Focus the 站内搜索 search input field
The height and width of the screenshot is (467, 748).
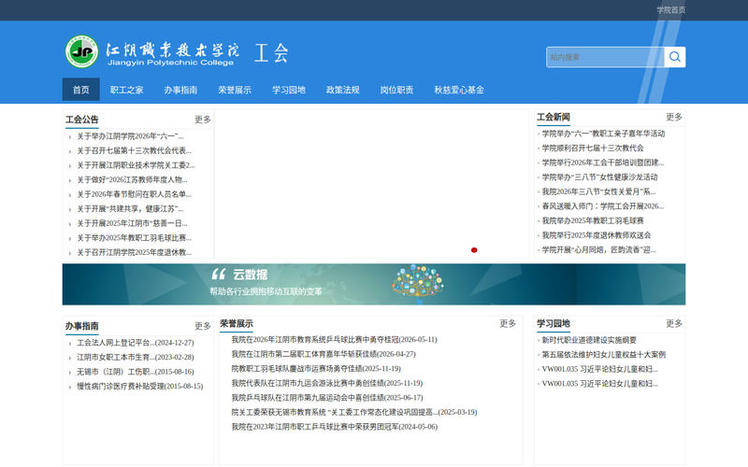tap(605, 57)
